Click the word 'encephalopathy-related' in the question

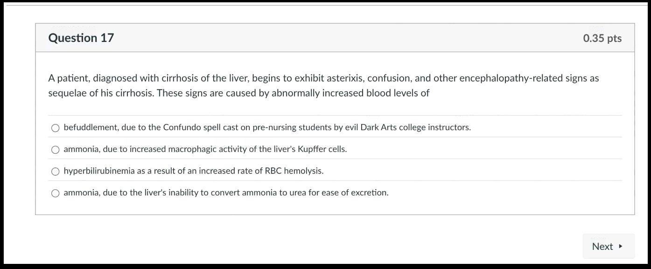click(x=511, y=78)
